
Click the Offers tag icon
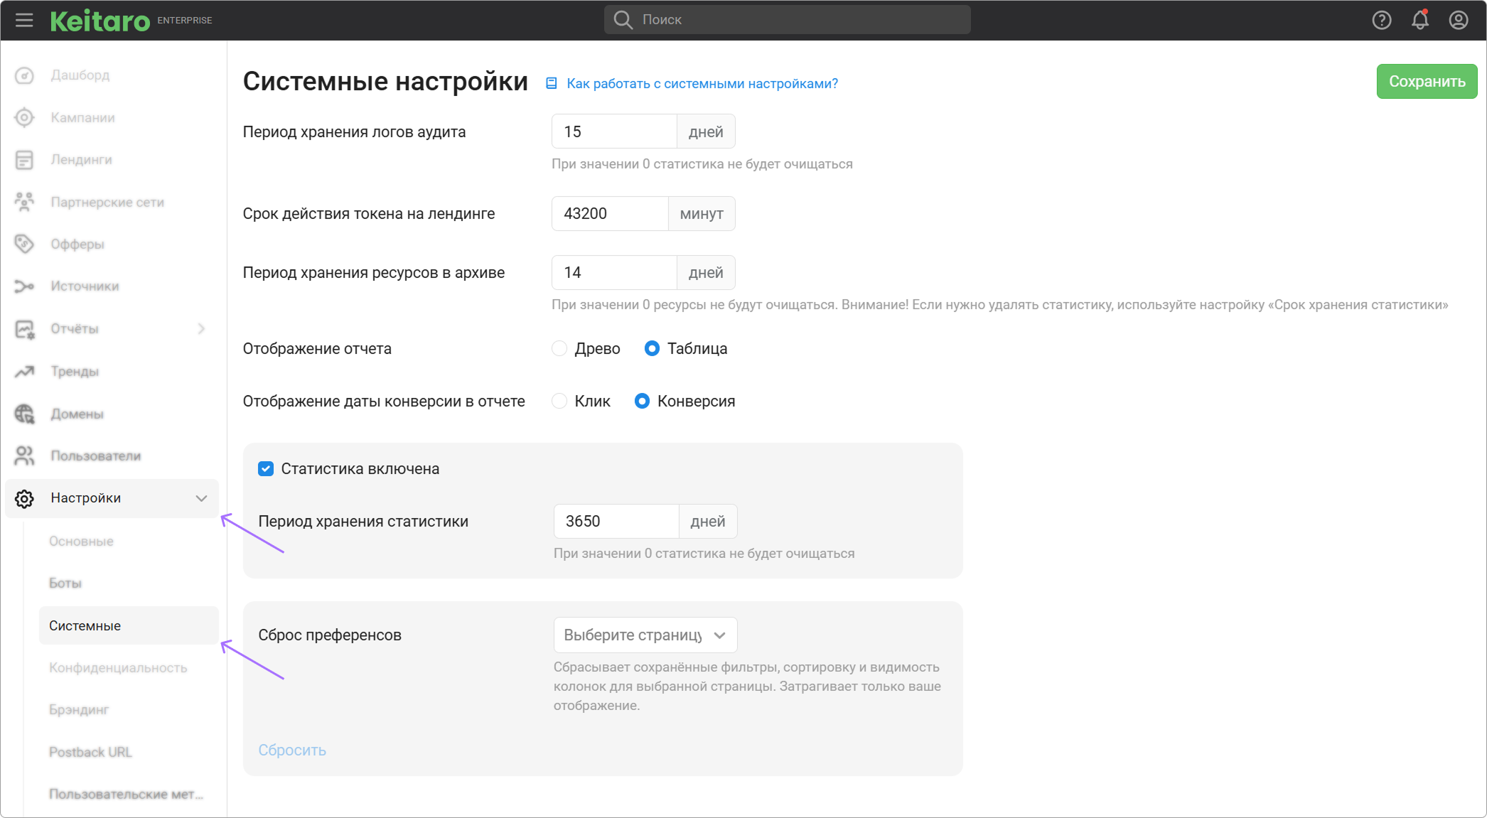(24, 244)
